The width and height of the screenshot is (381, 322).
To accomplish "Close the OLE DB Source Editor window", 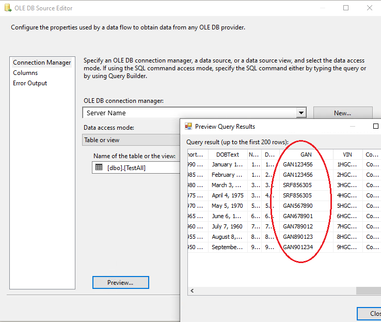I will click(x=370, y=8).
